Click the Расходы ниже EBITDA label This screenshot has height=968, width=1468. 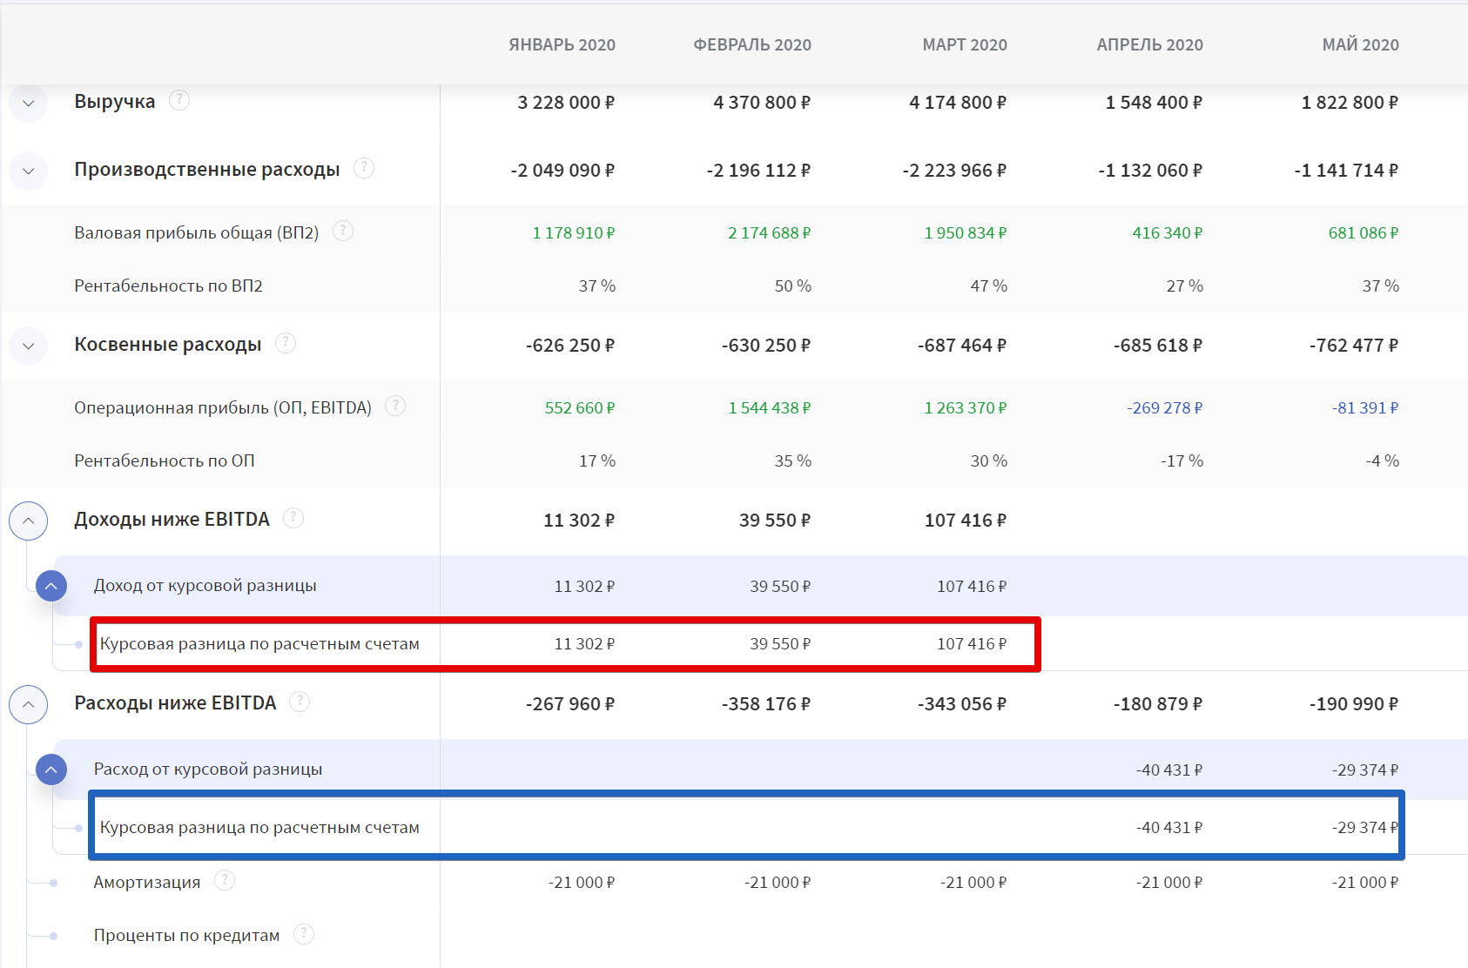coord(175,703)
